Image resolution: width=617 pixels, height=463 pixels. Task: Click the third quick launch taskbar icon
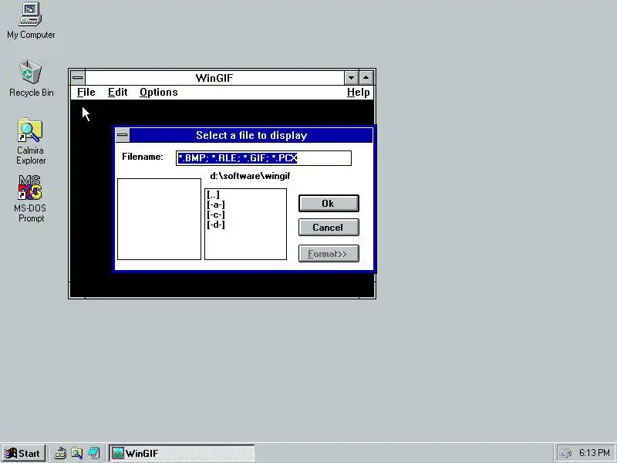tap(93, 453)
